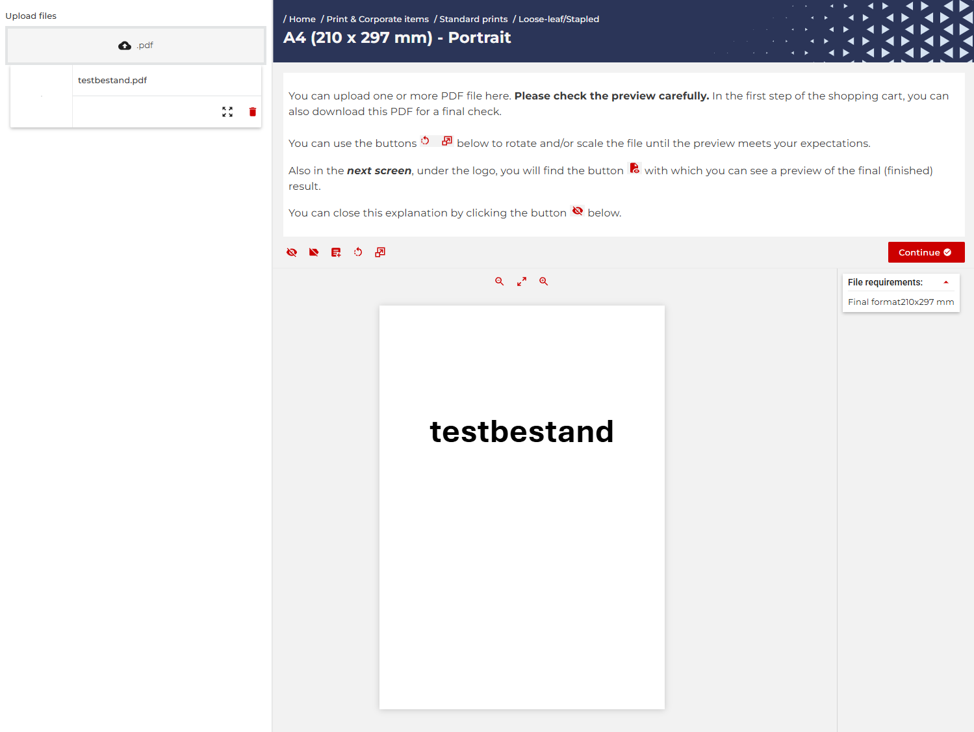Rotate the uploaded PDF file
The width and height of the screenshot is (974, 732).
(x=358, y=252)
